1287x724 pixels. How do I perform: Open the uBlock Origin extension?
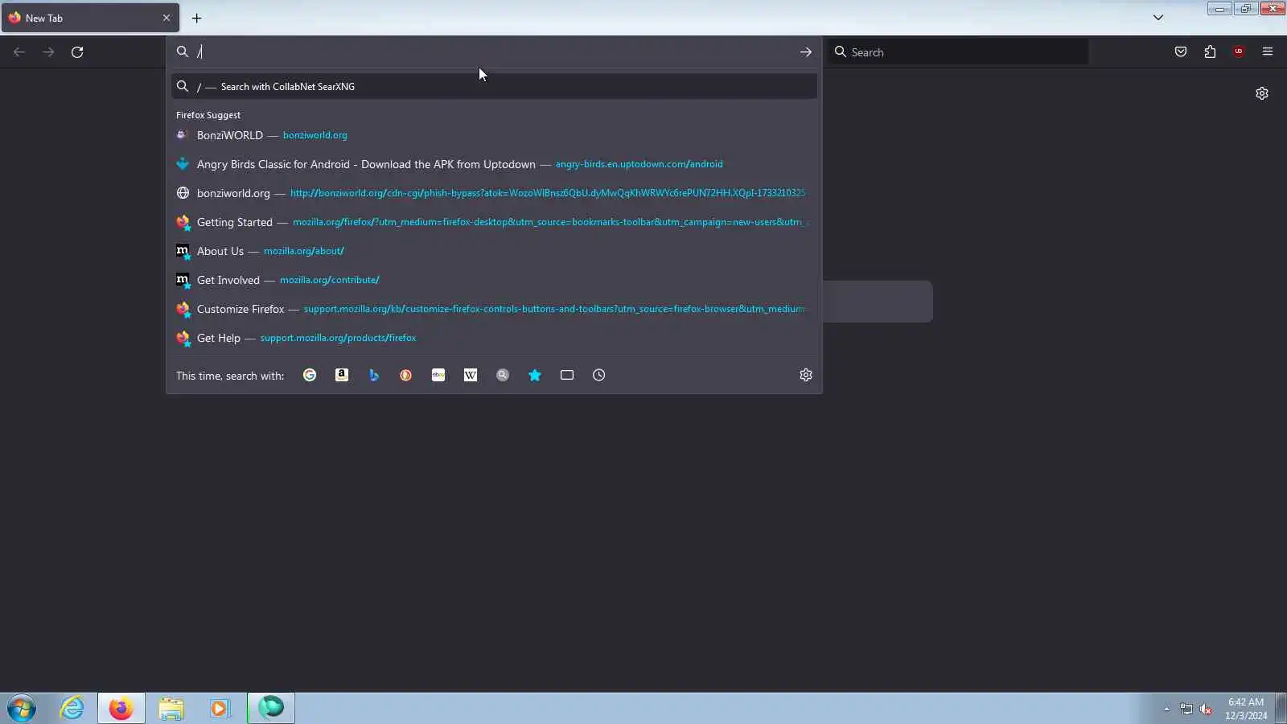[1239, 52]
